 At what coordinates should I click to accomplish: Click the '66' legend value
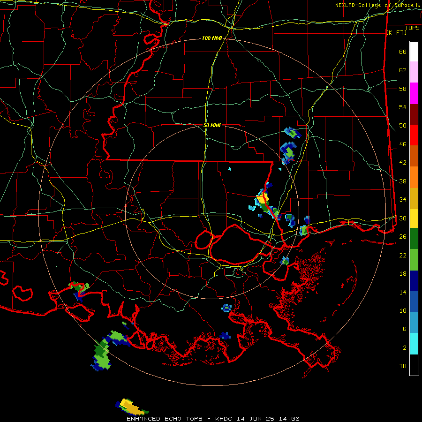click(403, 52)
